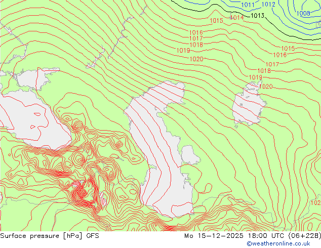Click the blue 1012 isobar label
This screenshot has height=248, width=321.
(x=268, y=4)
